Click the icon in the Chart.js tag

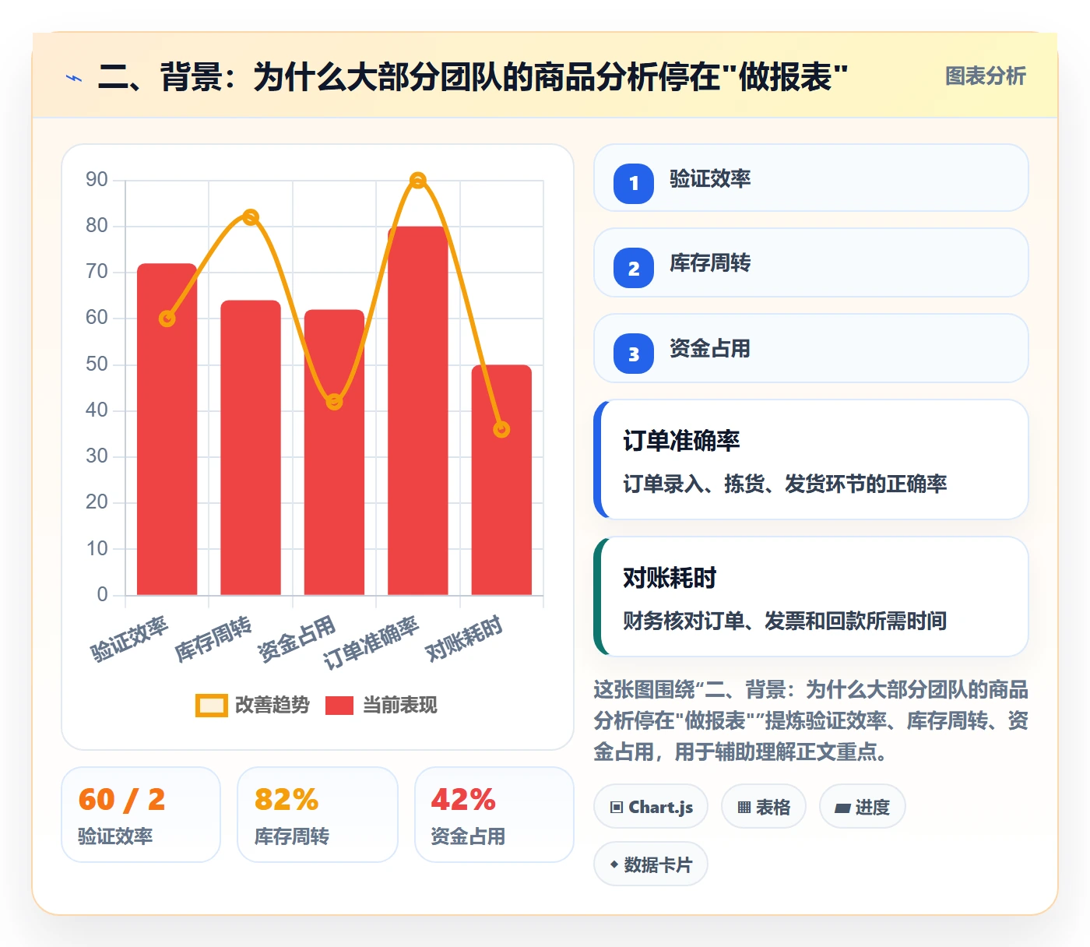pyautogui.click(x=617, y=808)
